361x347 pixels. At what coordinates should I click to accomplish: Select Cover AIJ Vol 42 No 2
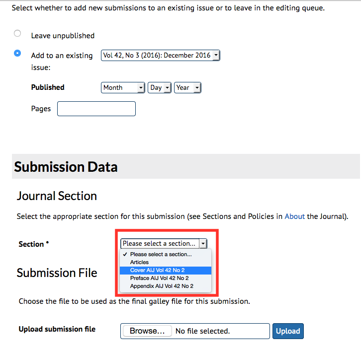coord(157,270)
